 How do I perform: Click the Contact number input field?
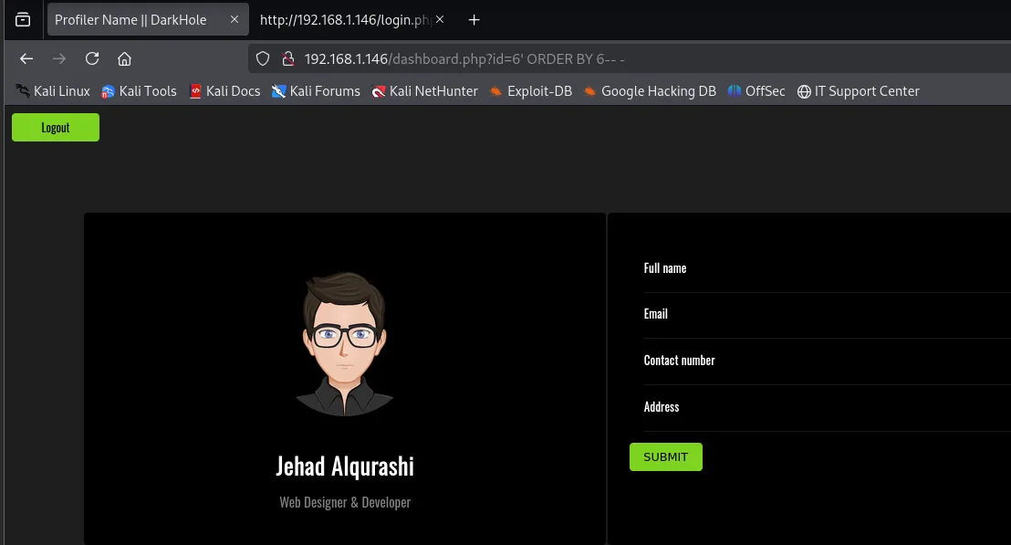pos(828,362)
